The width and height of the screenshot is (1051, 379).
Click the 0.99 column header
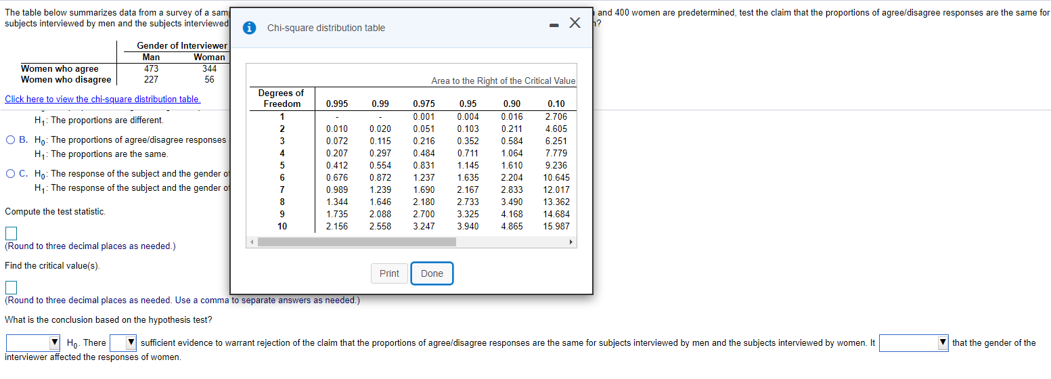380,104
